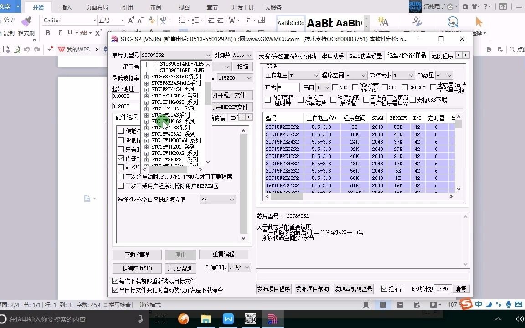Check the 支持USB下载 filter option

[412, 99]
